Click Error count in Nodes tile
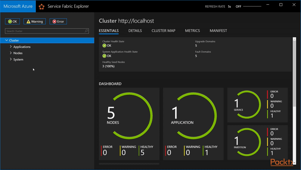The image size is (301, 170). click(105, 153)
